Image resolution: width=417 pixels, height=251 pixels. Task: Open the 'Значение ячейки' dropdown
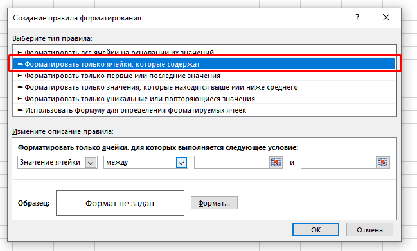pos(57,162)
